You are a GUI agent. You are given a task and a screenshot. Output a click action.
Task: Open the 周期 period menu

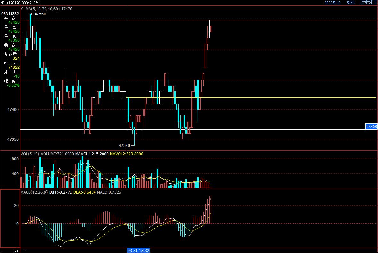click(x=350, y=3)
